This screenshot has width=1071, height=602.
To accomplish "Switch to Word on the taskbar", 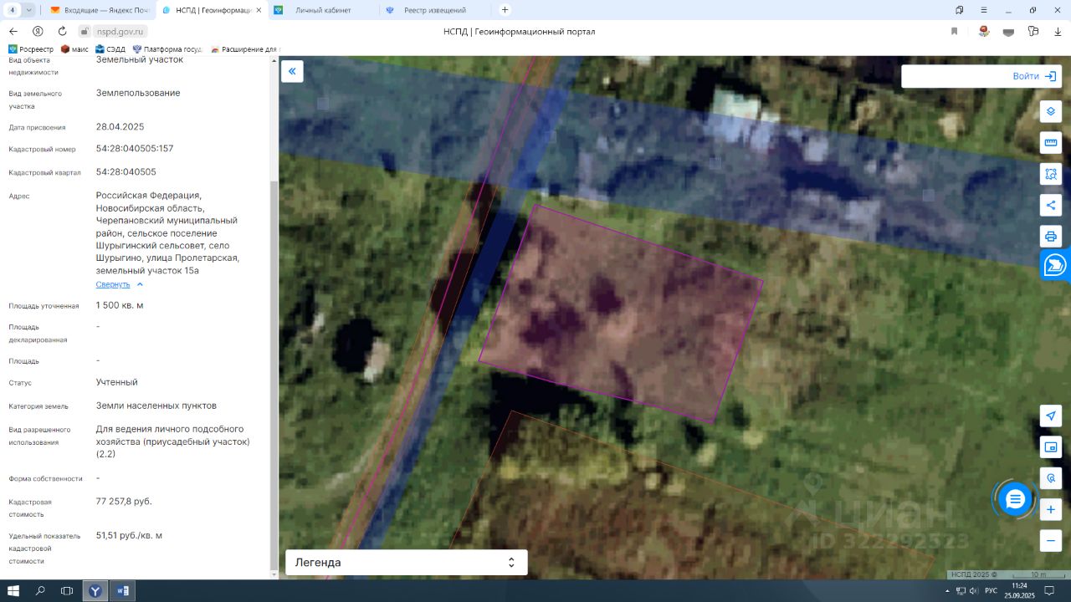I will (122, 591).
